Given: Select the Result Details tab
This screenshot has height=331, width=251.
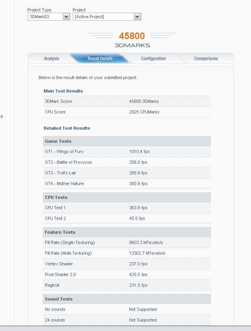Looking at the screenshot, I should pyautogui.click(x=100, y=59).
